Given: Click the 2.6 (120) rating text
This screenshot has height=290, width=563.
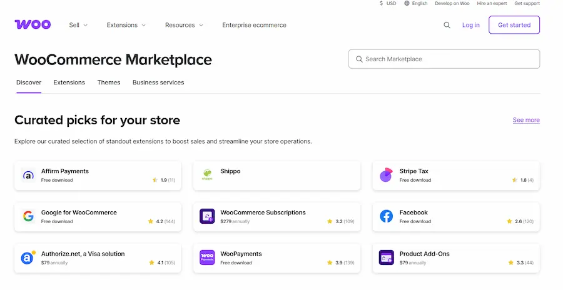Looking at the screenshot, I should tap(524, 221).
